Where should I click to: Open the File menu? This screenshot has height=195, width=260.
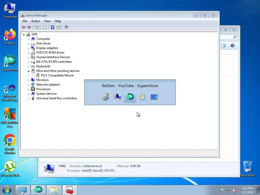click(25, 21)
